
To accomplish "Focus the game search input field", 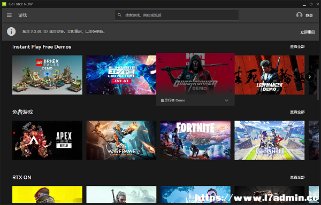I will [177, 15].
